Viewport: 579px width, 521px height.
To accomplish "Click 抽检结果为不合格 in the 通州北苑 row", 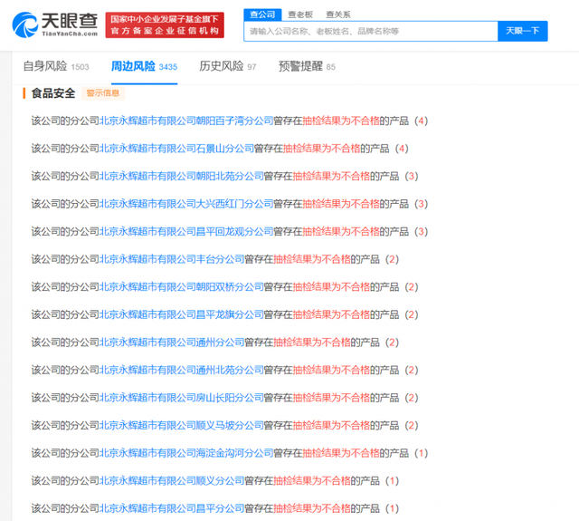I will point(331,370).
